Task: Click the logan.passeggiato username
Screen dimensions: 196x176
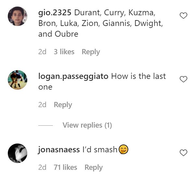Action: [x=73, y=76]
